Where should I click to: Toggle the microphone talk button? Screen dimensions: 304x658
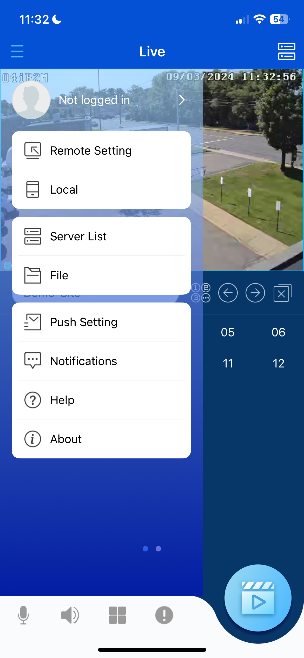point(23,615)
